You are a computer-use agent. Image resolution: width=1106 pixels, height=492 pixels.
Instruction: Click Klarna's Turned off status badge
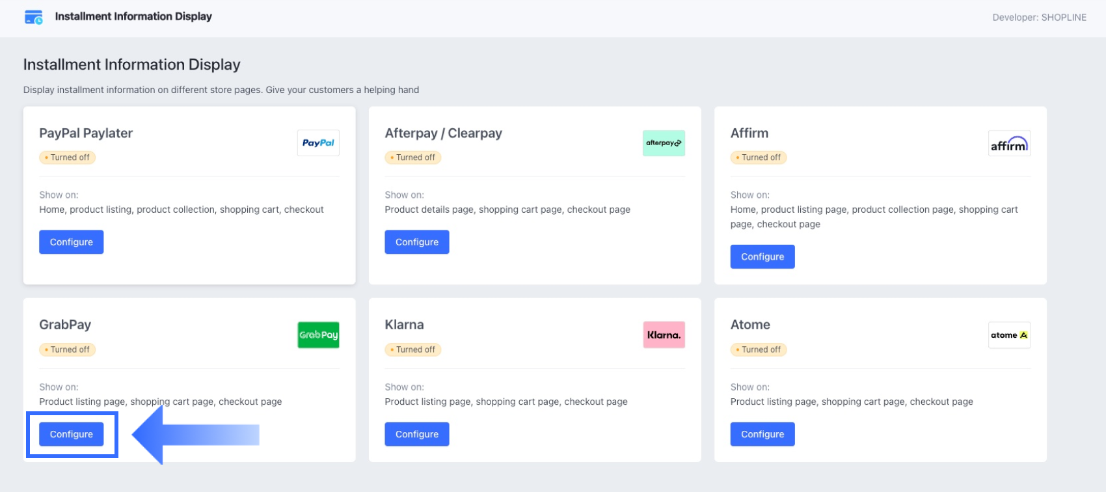tap(413, 349)
